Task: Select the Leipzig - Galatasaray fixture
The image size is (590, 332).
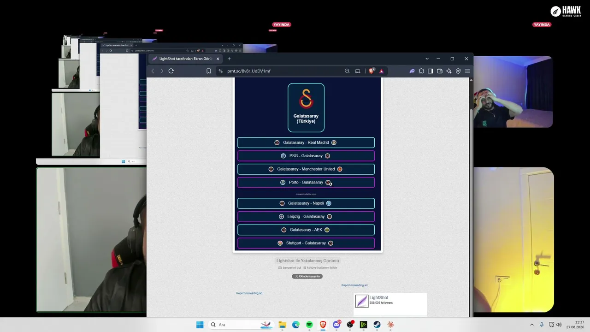Action: coord(306,217)
